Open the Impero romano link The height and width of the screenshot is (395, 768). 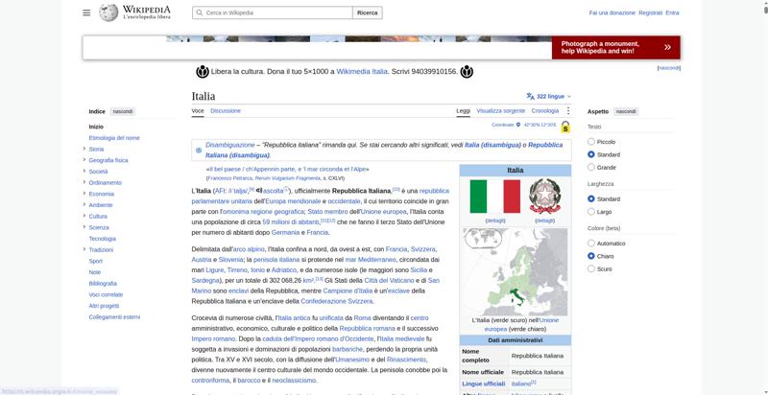pyautogui.click(x=213, y=338)
